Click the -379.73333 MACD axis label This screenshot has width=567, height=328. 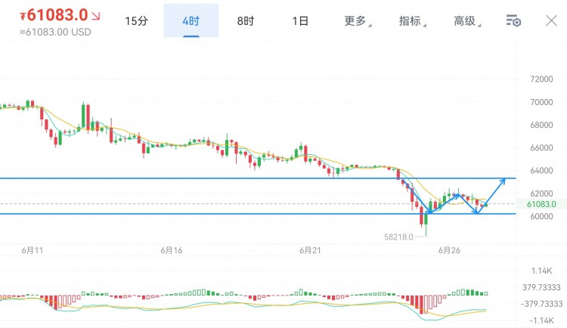point(541,304)
